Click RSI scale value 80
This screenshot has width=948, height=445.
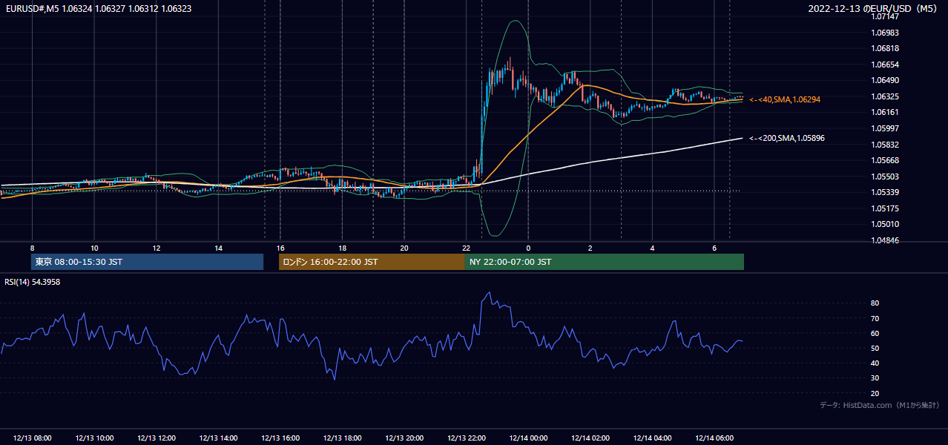point(875,303)
